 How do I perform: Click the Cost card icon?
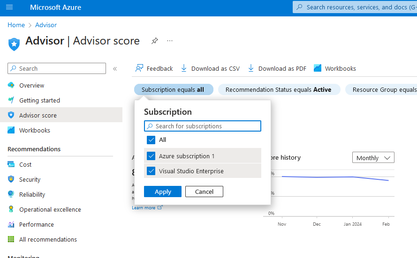(11, 164)
